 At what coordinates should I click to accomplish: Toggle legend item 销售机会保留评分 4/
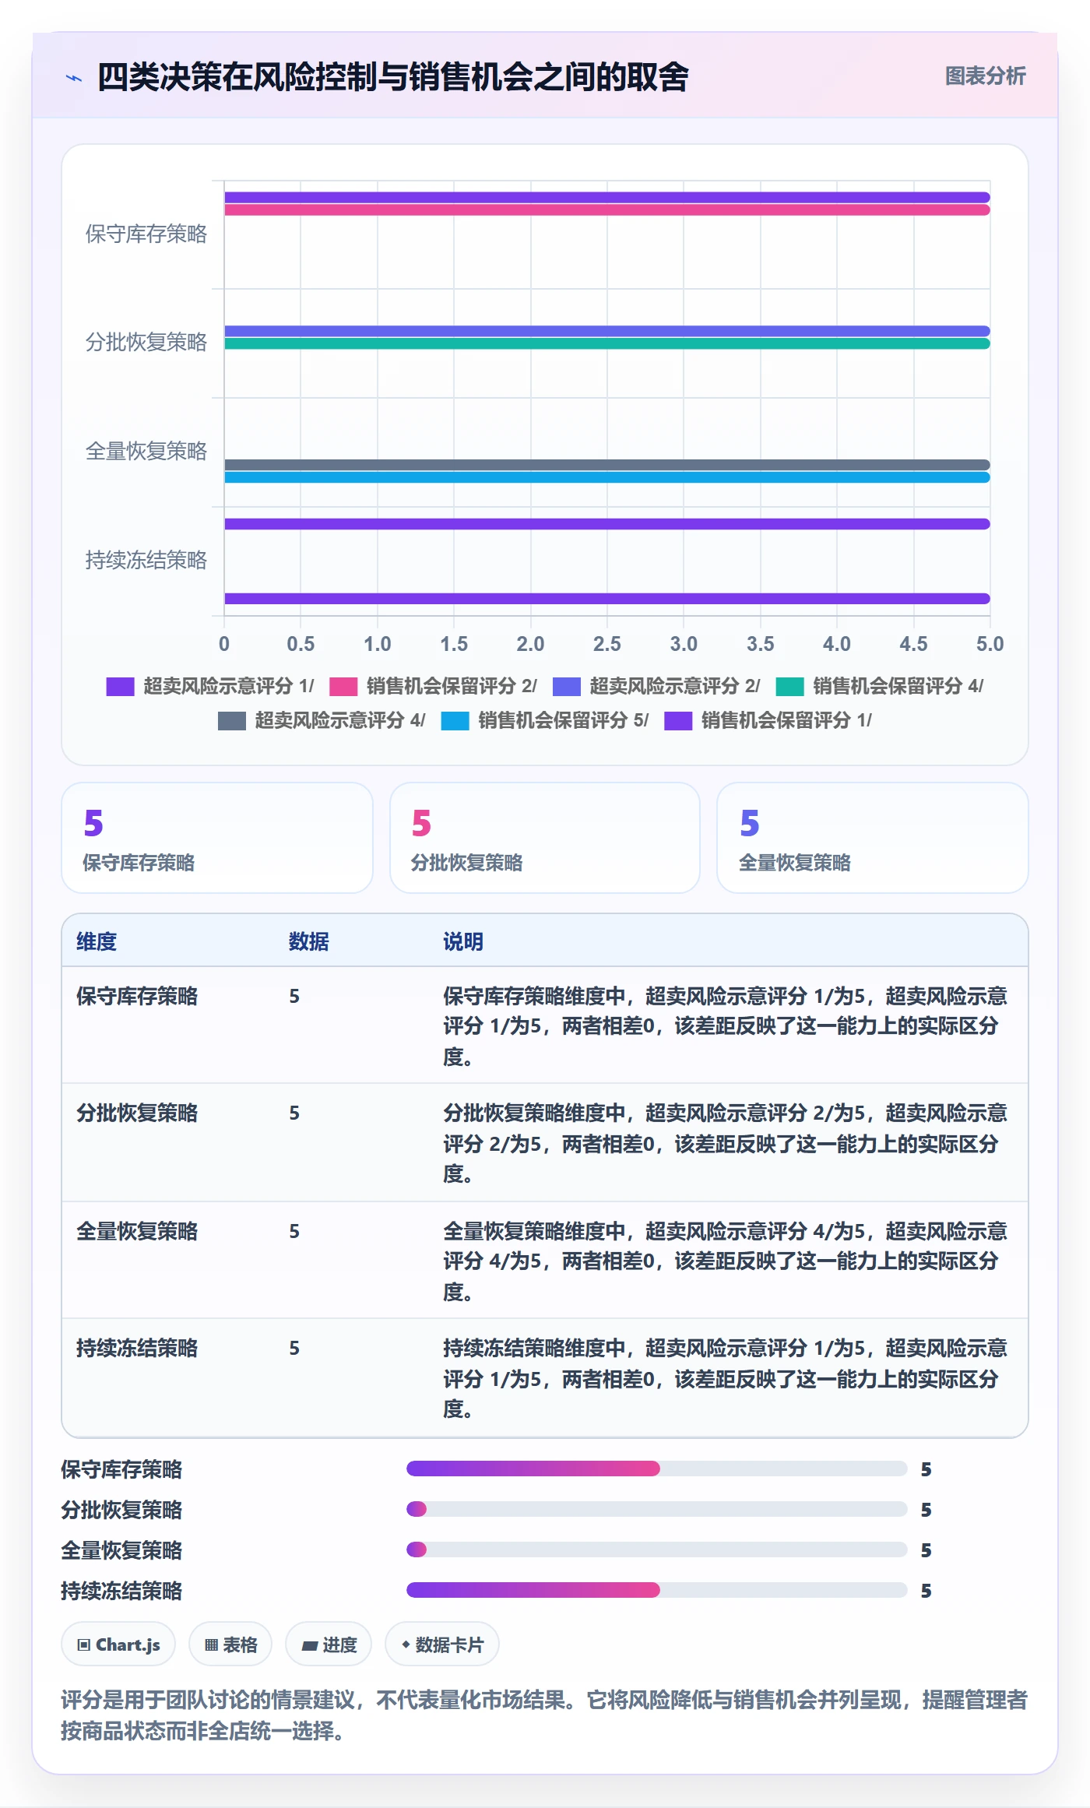tap(880, 686)
